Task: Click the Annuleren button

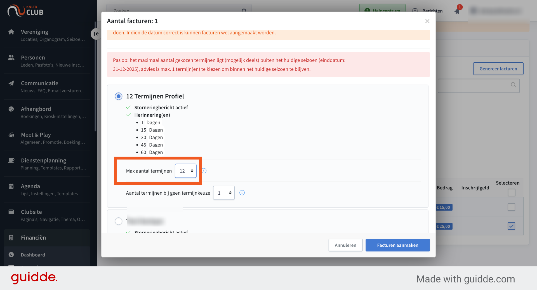Action: point(345,245)
